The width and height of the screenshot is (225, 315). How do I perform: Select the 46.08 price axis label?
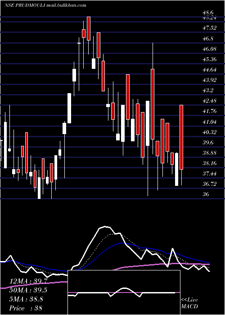210,49
